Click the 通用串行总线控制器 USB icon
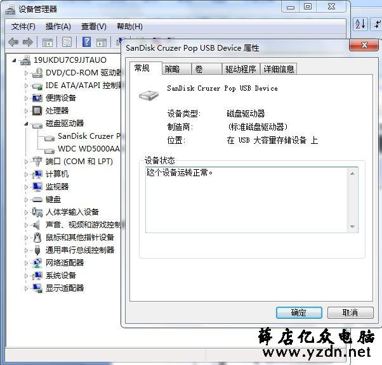Image resolution: width=382 pixels, height=365 pixels. [37, 250]
